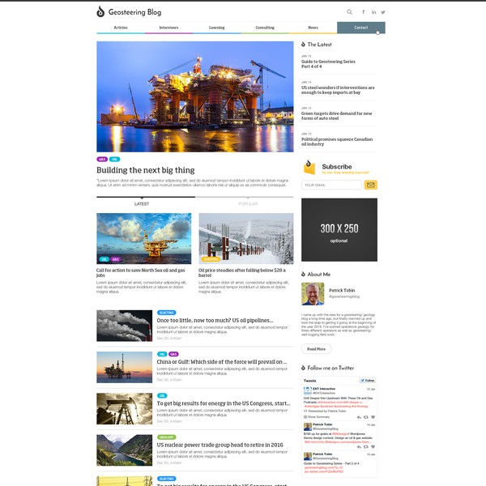
Task: Click GEOLOGY tag above nuclear power article
Action: point(166,437)
